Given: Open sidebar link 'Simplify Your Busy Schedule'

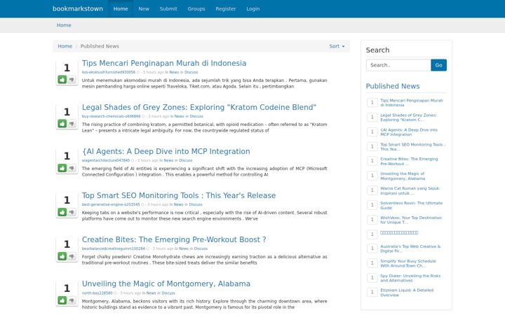Looking at the screenshot, I should [x=408, y=264].
